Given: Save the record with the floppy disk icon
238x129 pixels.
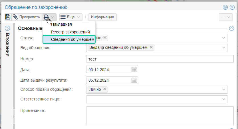Looking at the screenshot, I should click(8, 17).
